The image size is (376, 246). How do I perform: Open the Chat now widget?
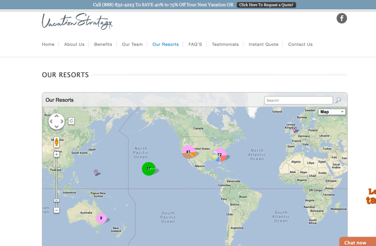tap(357, 242)
